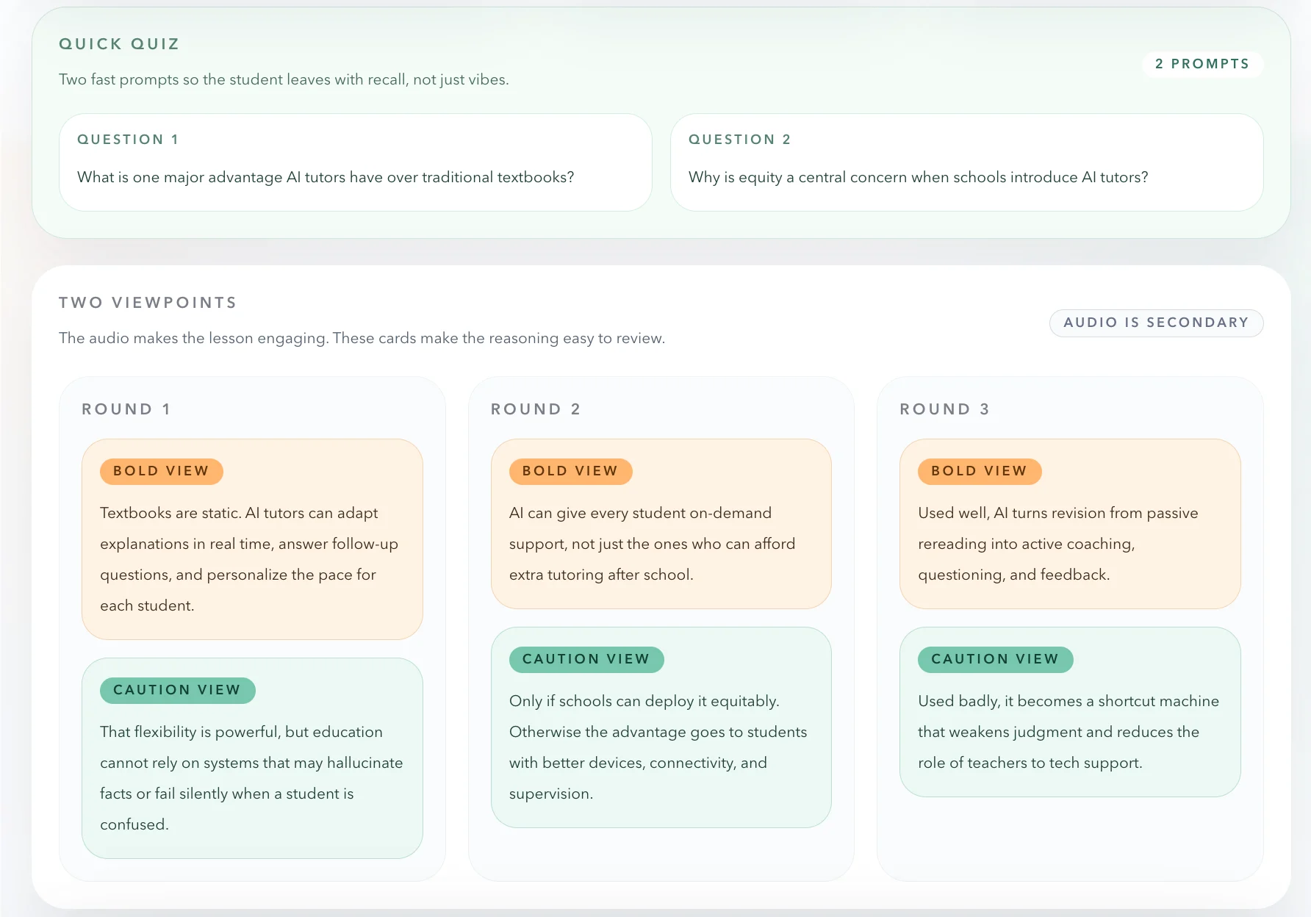Viewport: 1311px width, 917px height.
Task: Click the 'Used badly, it becomes' text
Action: (1068, 732)
